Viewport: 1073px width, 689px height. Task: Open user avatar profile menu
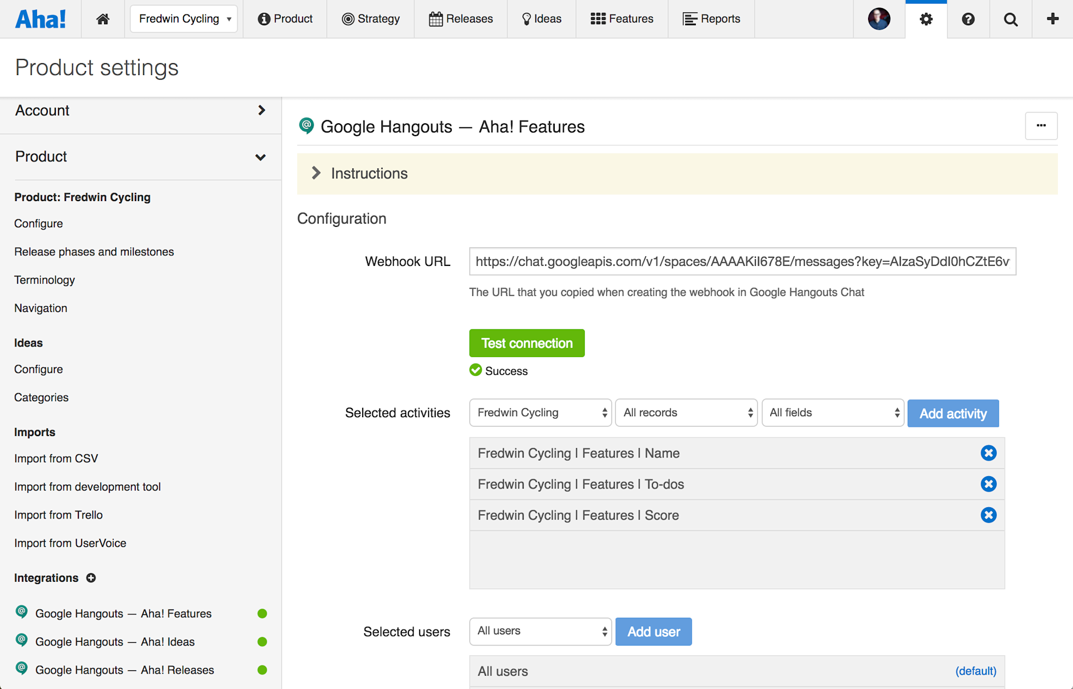pyautogui.click(x=879, y=19)
